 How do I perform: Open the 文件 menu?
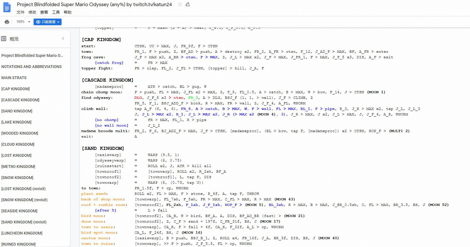point(20,12)
